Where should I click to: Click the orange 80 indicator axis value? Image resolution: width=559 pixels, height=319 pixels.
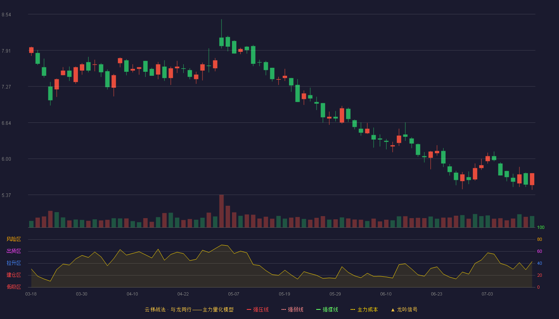[539, 239]
